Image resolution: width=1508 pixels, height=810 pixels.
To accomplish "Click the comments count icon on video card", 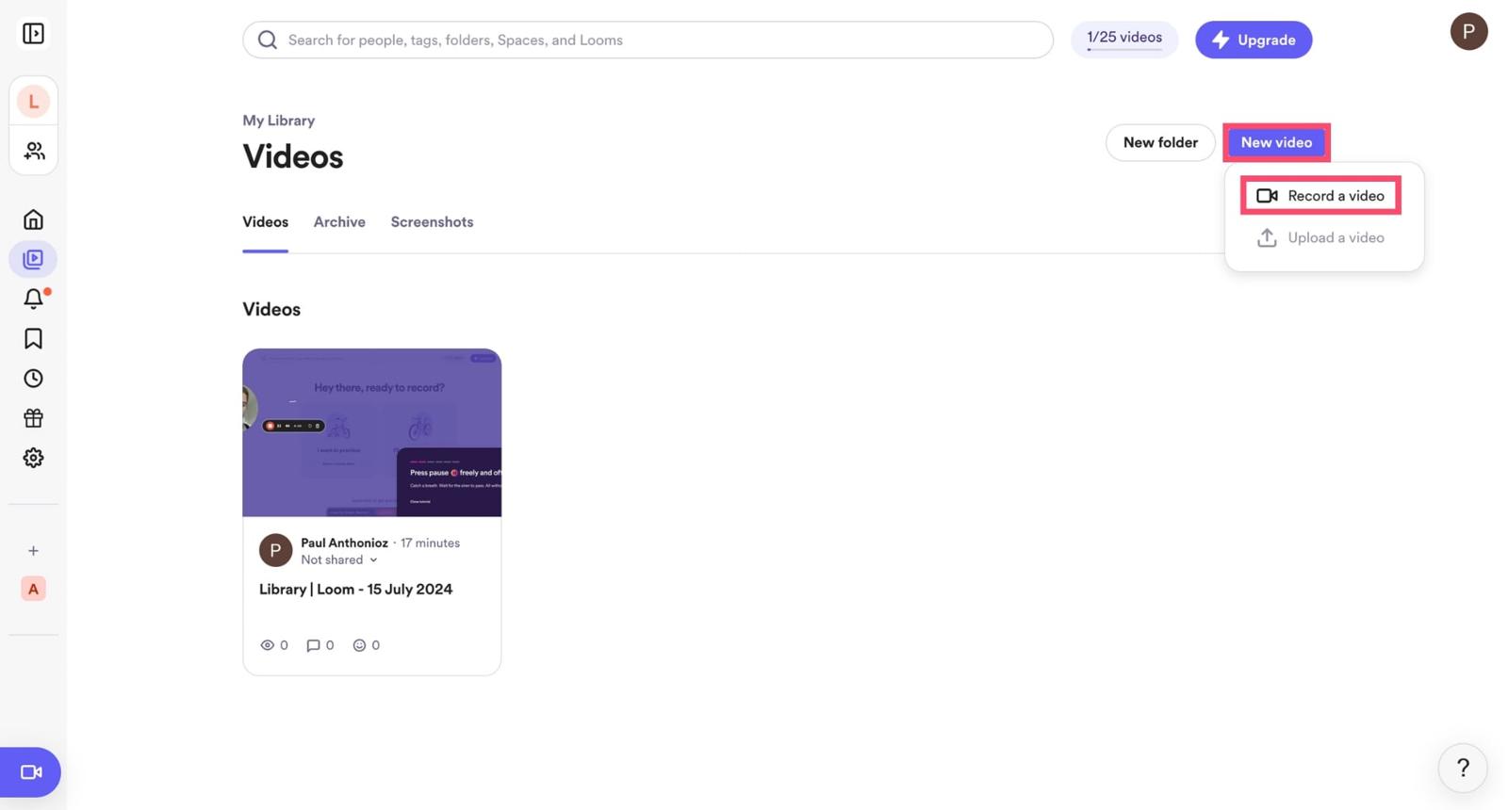I will tap(313, 645).
